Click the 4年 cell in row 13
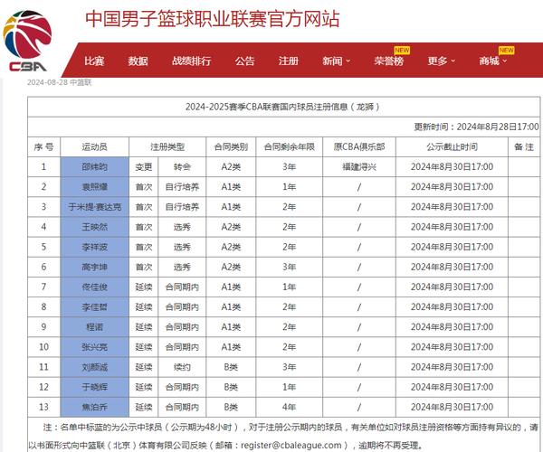The height and width of the screenshot is (452, 543). [x=290, y=408]
